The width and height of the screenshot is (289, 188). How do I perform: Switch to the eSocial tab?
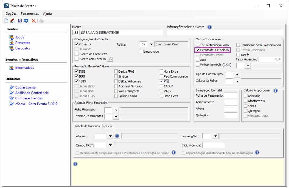(x=108, y=126)
